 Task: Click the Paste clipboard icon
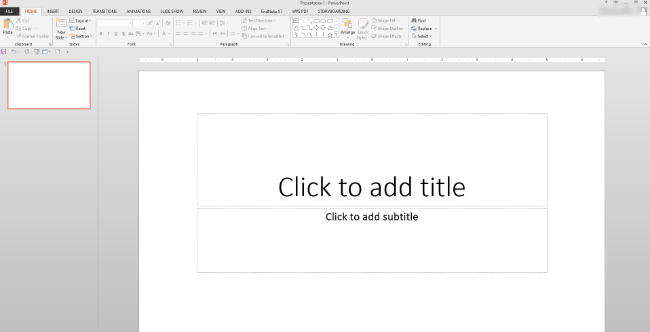[8, 23]
